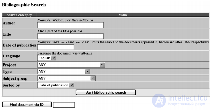
Task: Click the Title text input field
Action: pyautogui.click(x=70, y=36)
